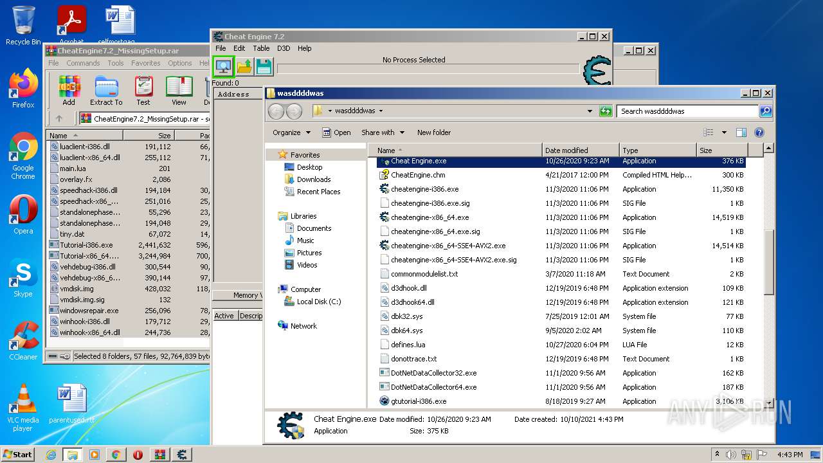Sort by Date modified column header
Screen dimensions: 823x463
tap(581, 150)
